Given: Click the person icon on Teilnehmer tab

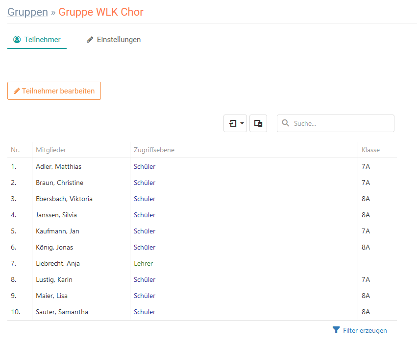Looking at the screenshot, I should tap(17, 40).
